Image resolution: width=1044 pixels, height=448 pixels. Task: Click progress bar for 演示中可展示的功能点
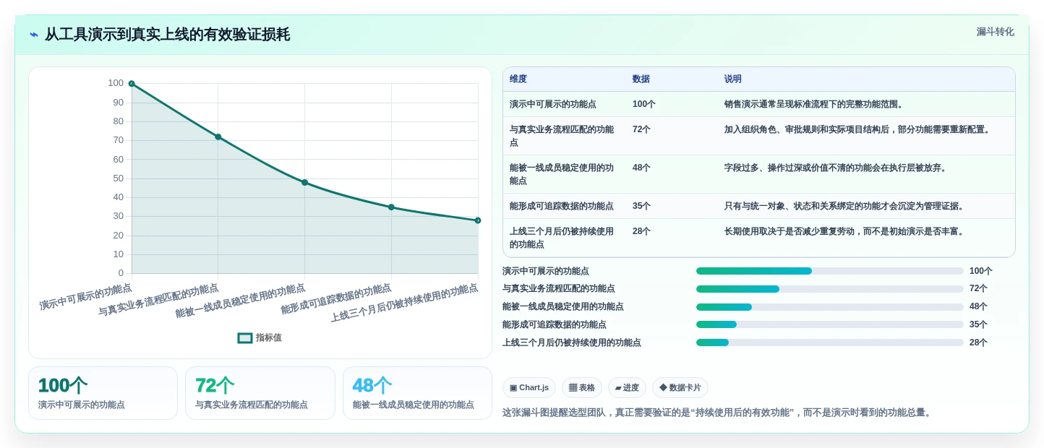[830, 271]
